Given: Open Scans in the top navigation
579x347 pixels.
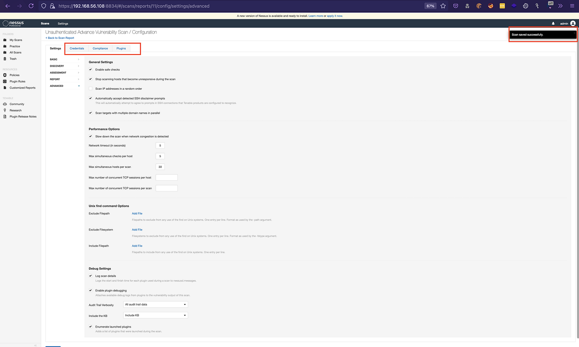Looking at the screenshot, I should click(x=45, y=24).
